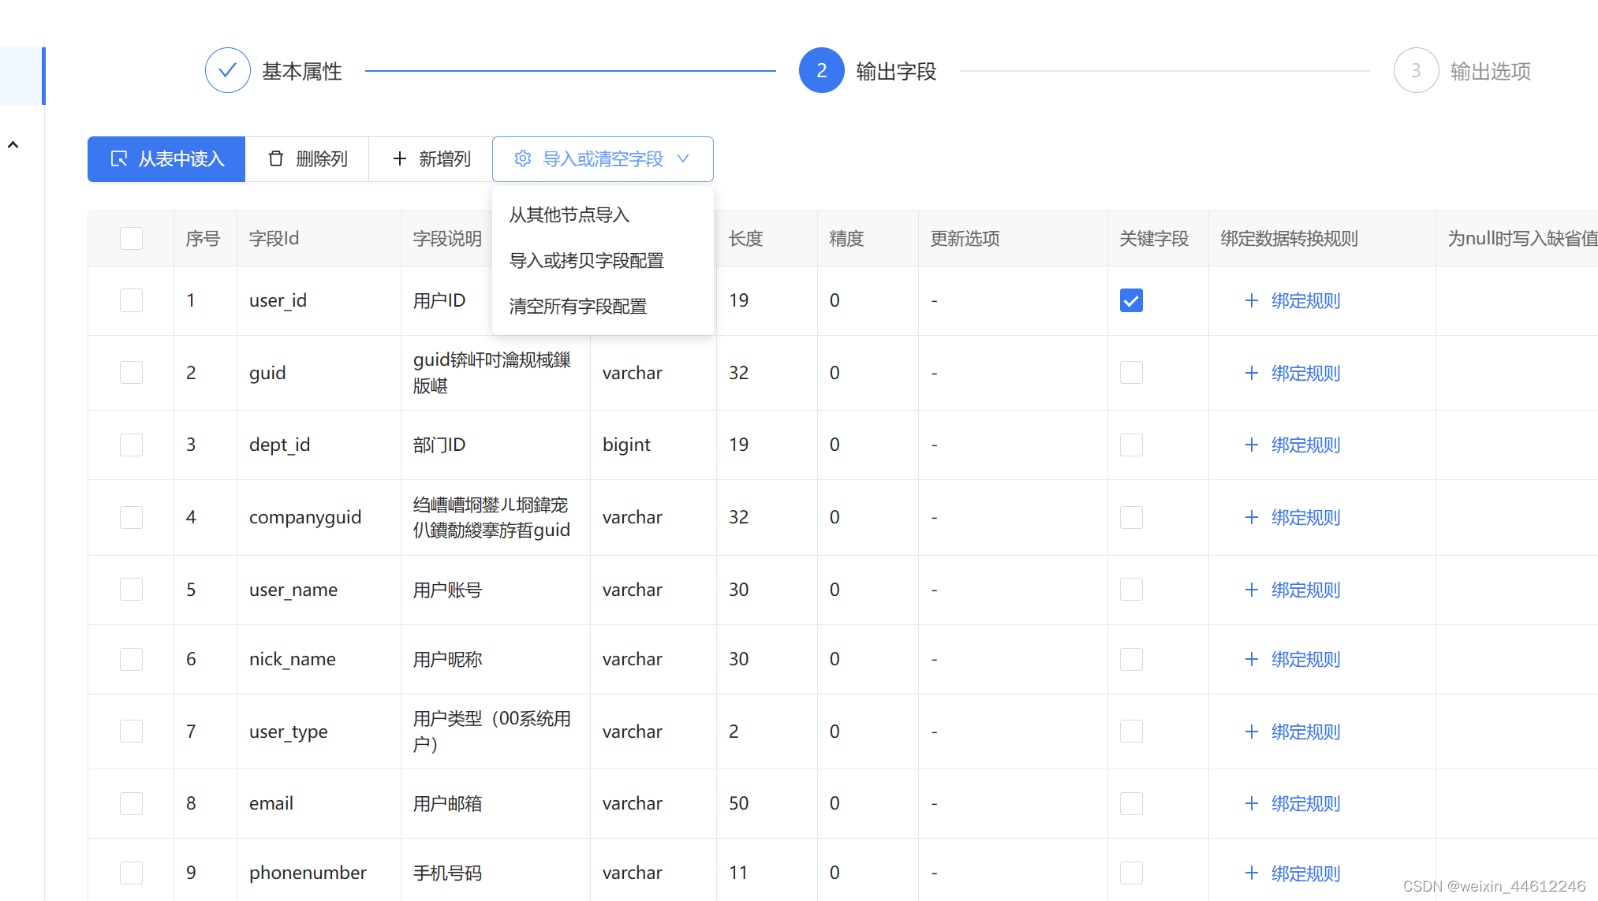Click the step 3 输出选项 circle icon
Screen dimensions: 1598x901
click(1416, 71)
